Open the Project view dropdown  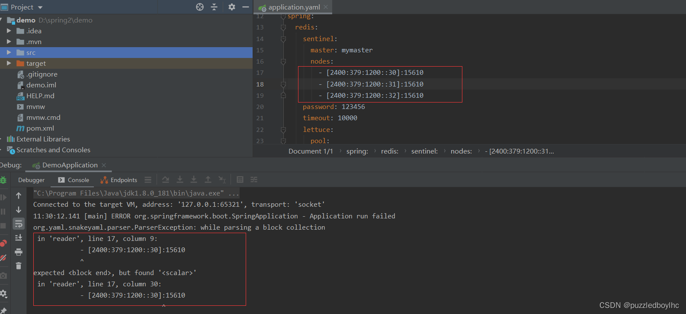coord(40,7)
